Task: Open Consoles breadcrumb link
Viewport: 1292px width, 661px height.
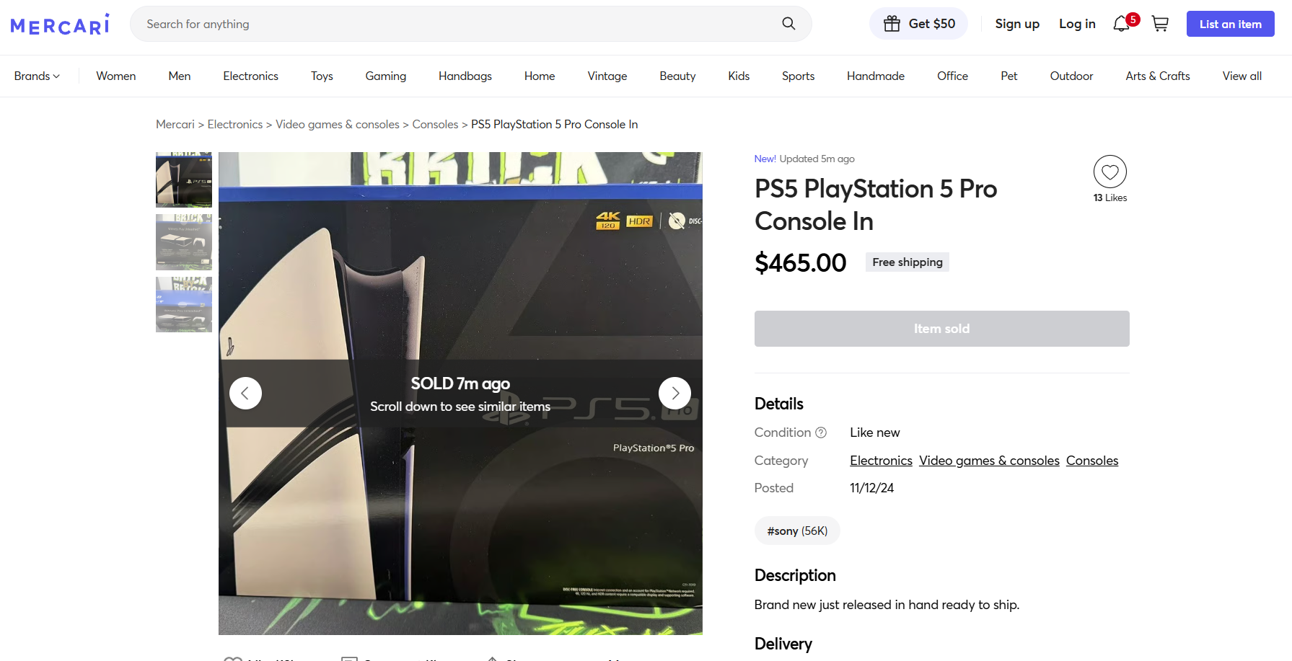Action: [435, 124]
